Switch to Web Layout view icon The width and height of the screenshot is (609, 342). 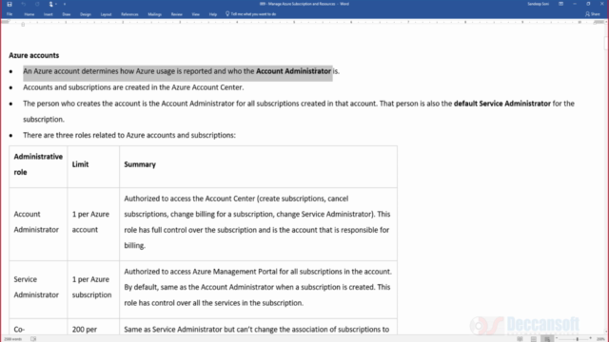(x=547, y=339)
